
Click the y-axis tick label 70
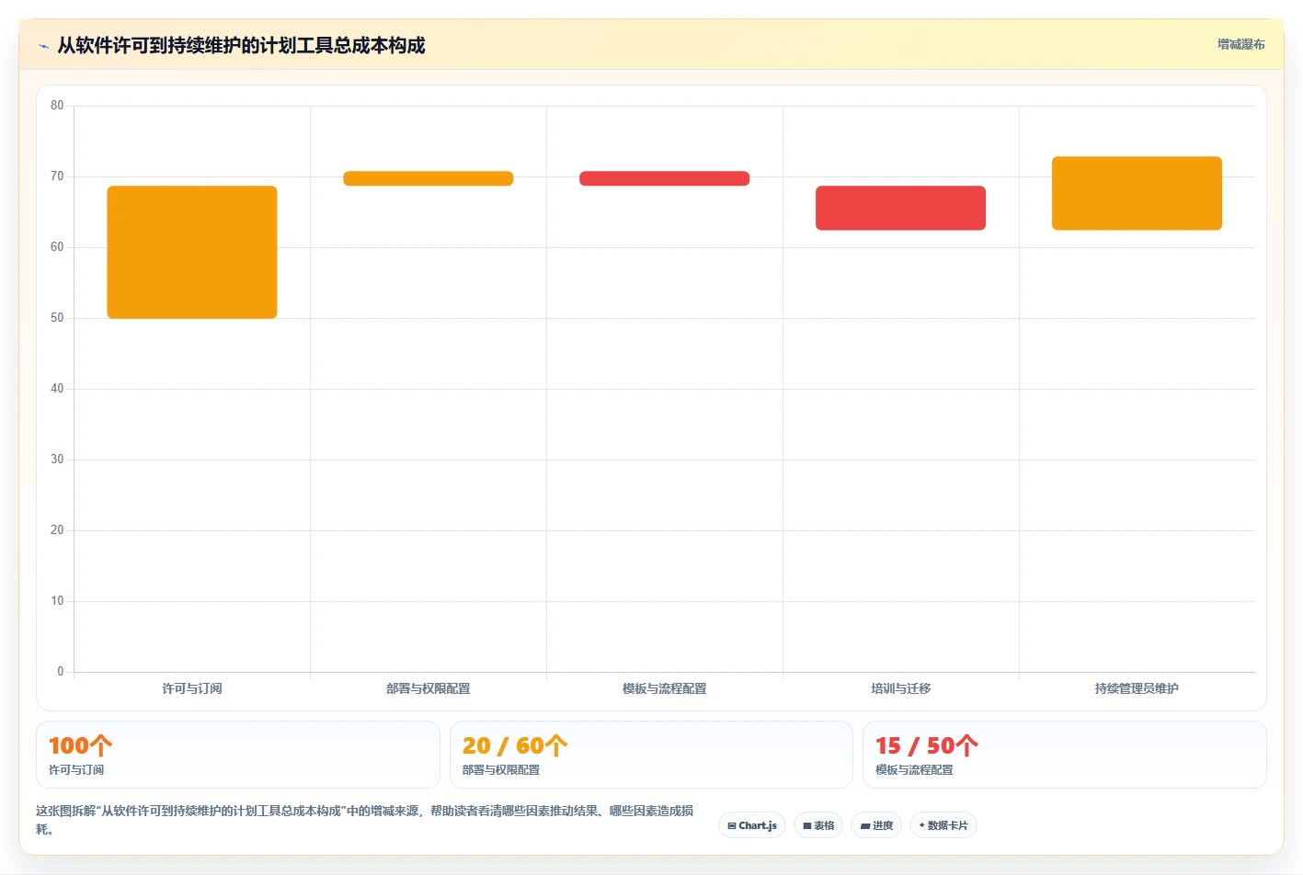(x=57, y=176)
